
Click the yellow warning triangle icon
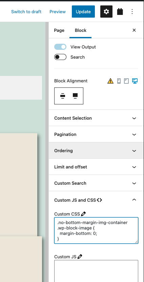click(x=110, y=81)
